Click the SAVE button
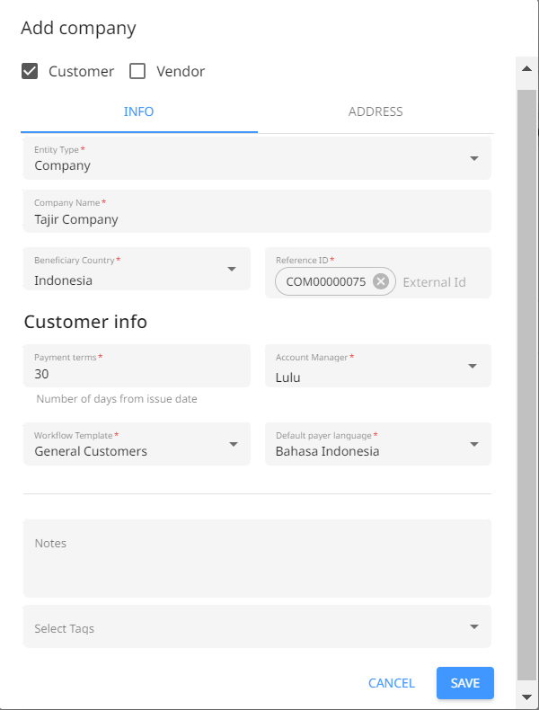 [x=464, y=683]
